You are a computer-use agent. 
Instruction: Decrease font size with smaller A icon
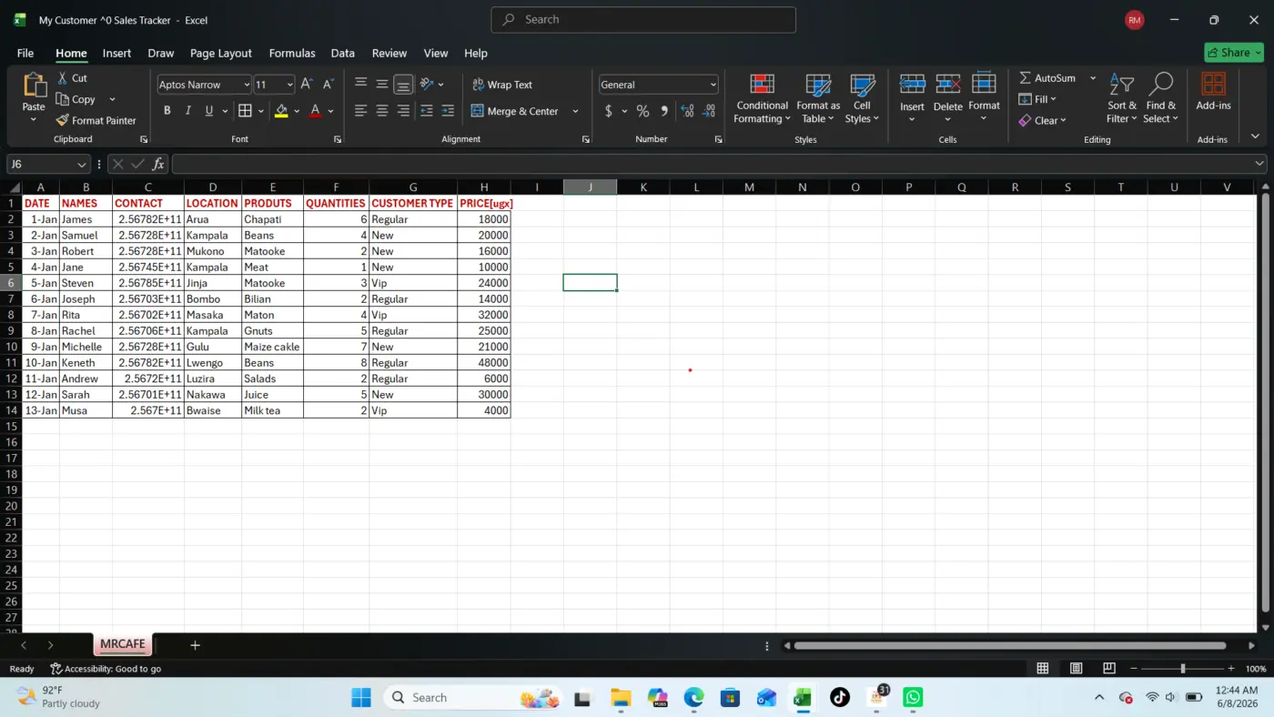tap(329, 84)
